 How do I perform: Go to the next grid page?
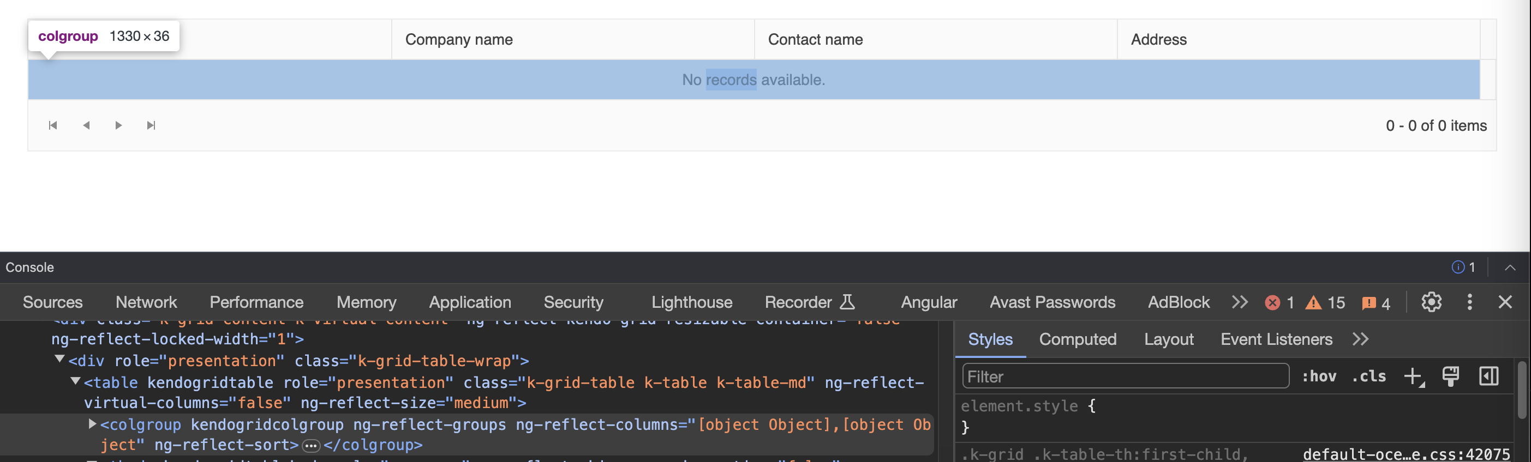[x=118, y=125]
